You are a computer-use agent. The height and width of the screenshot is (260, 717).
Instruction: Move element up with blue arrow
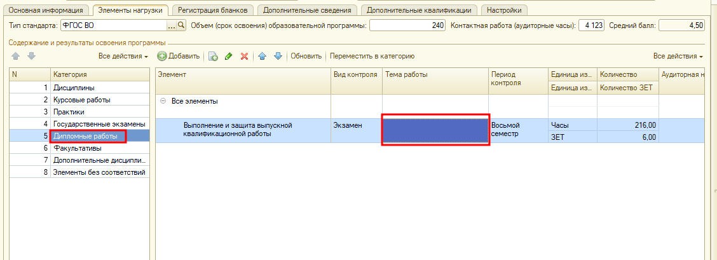click(262, 57)
